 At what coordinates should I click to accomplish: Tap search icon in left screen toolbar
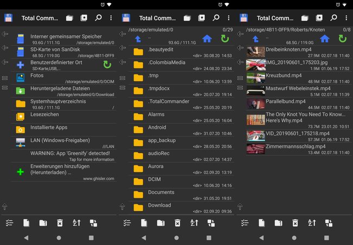[98, 18]
